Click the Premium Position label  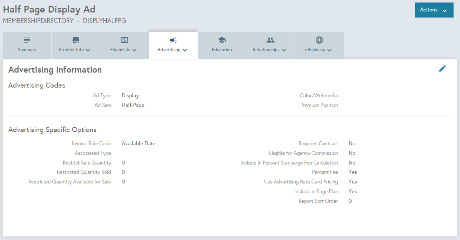point(319,106)
